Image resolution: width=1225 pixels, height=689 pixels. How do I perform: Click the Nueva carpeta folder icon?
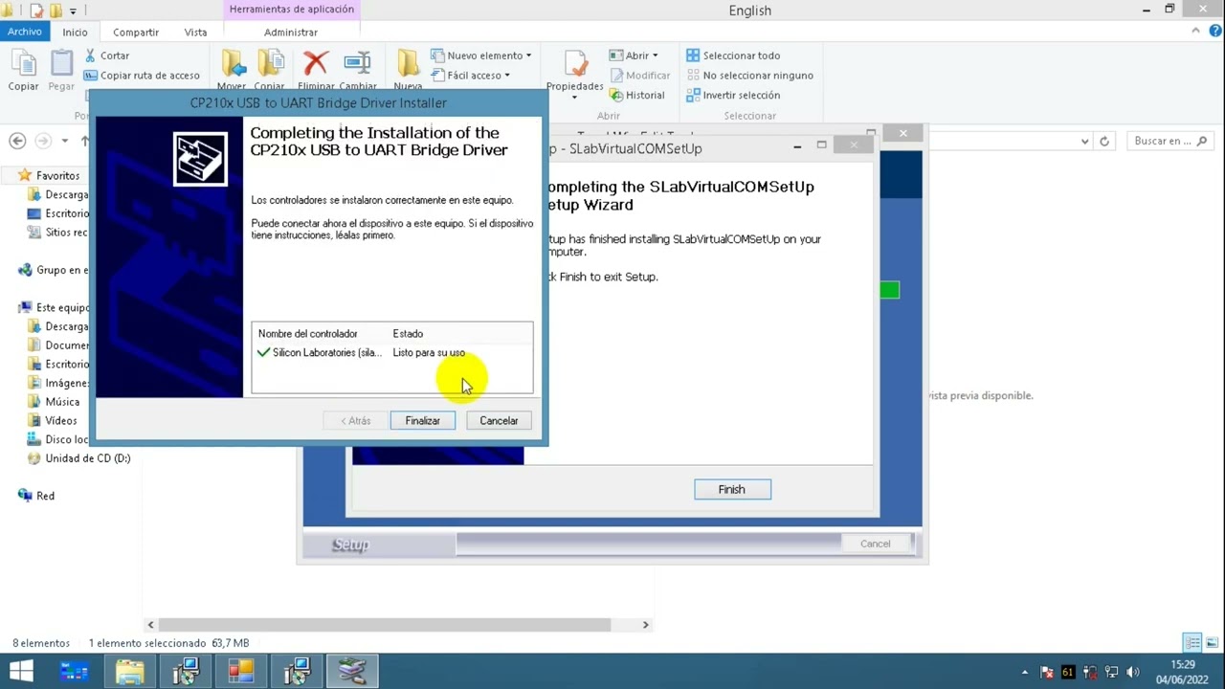pos(408,64)
